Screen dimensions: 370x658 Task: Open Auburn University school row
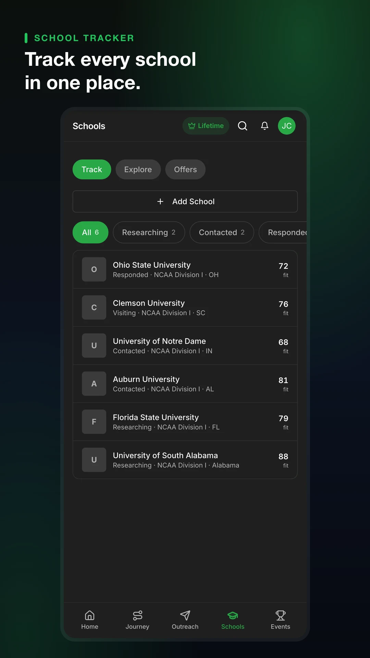[x=185, y=383]
